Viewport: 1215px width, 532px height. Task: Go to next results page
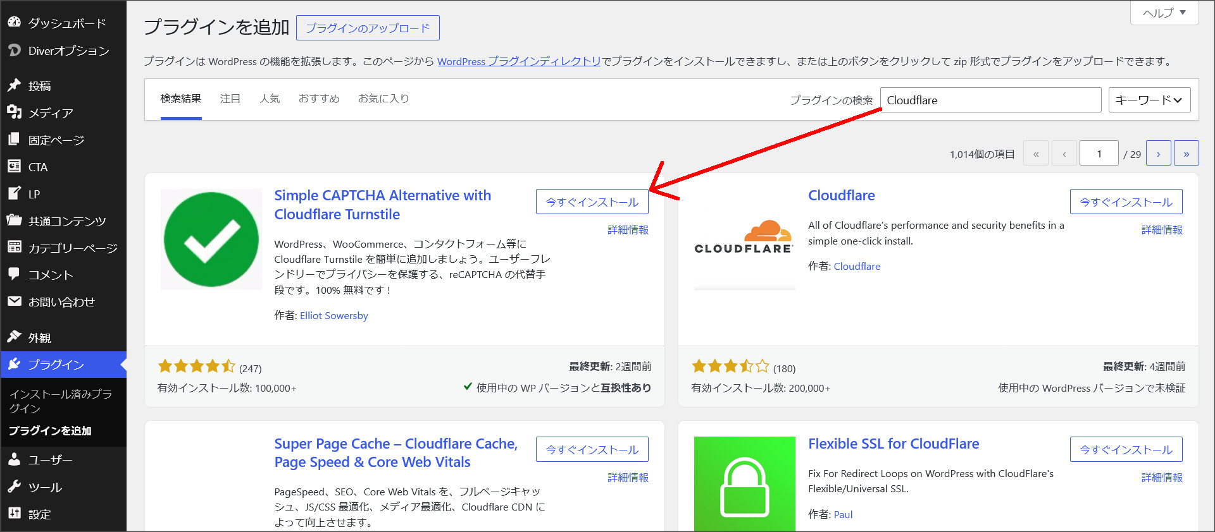tap(1159, 154)
